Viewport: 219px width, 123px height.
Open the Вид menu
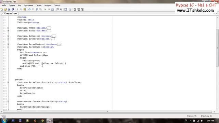20,5
